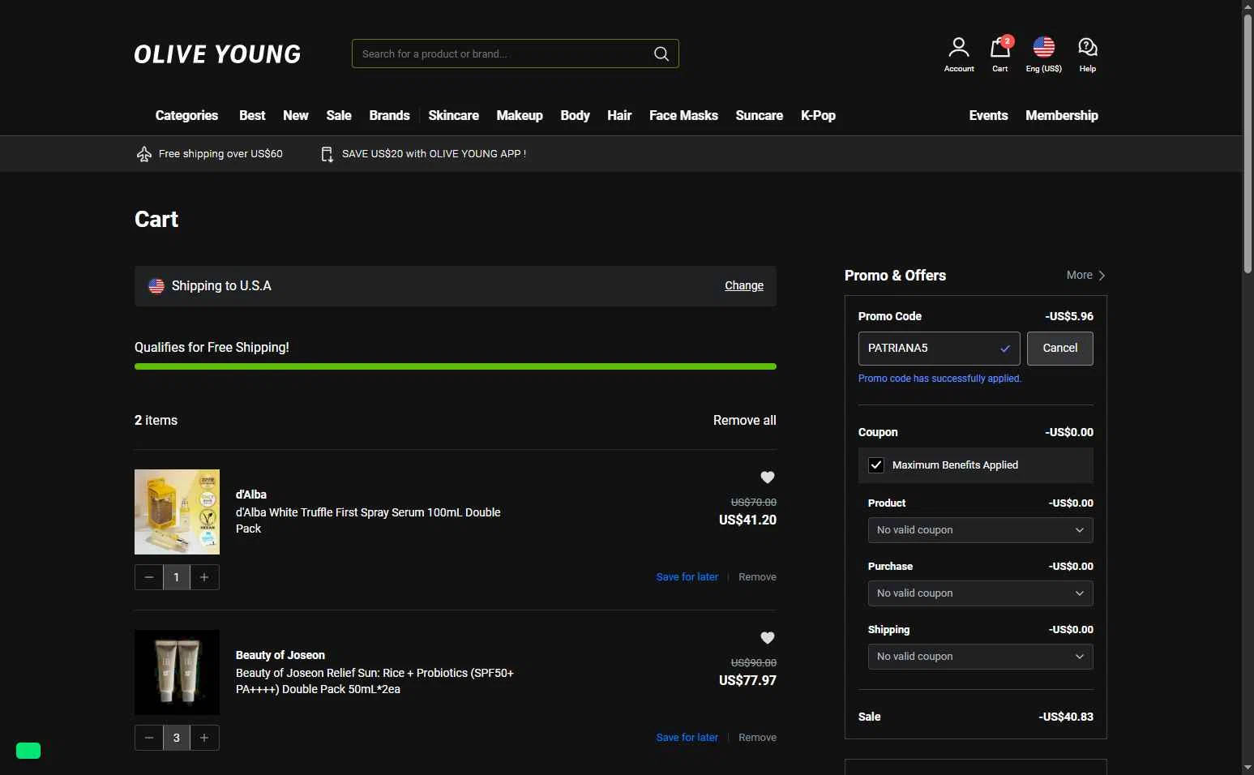The image size is (1254, 775).
Task: Click the free shipping progress bar
Action: click(455, 366)
